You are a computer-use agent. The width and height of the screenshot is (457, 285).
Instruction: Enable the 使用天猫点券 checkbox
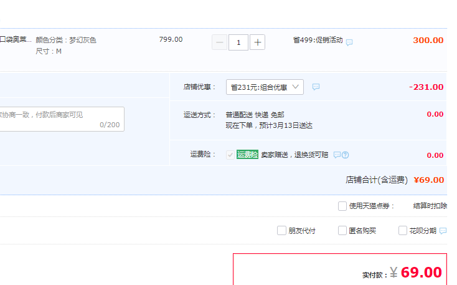[342, 206]
